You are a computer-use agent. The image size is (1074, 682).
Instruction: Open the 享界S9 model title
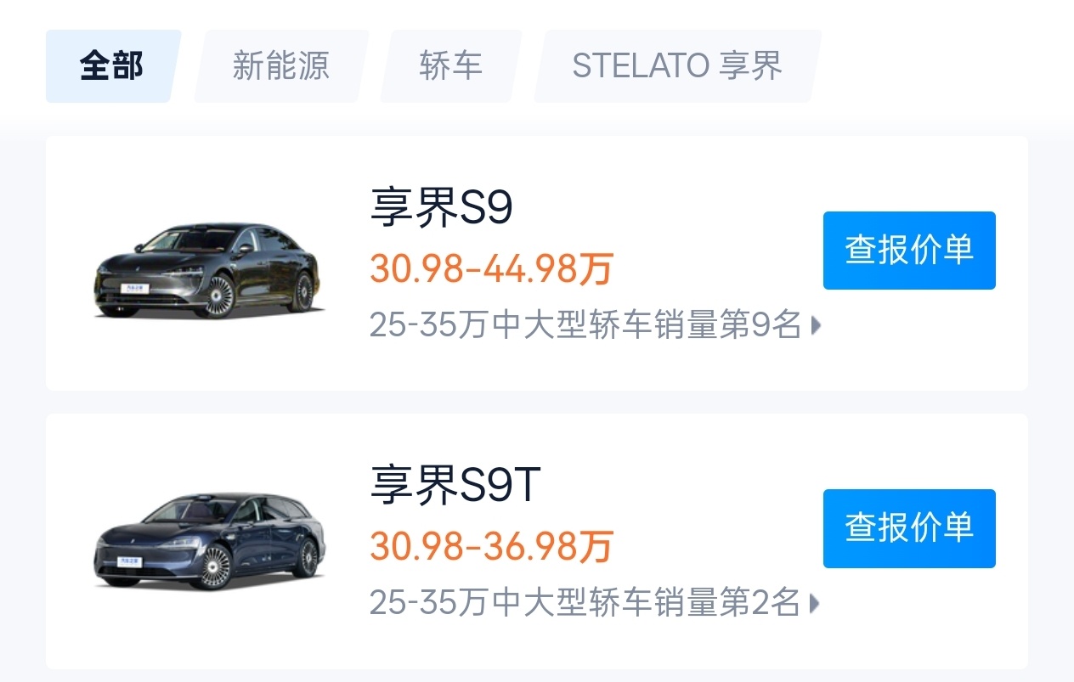[441, 207]
